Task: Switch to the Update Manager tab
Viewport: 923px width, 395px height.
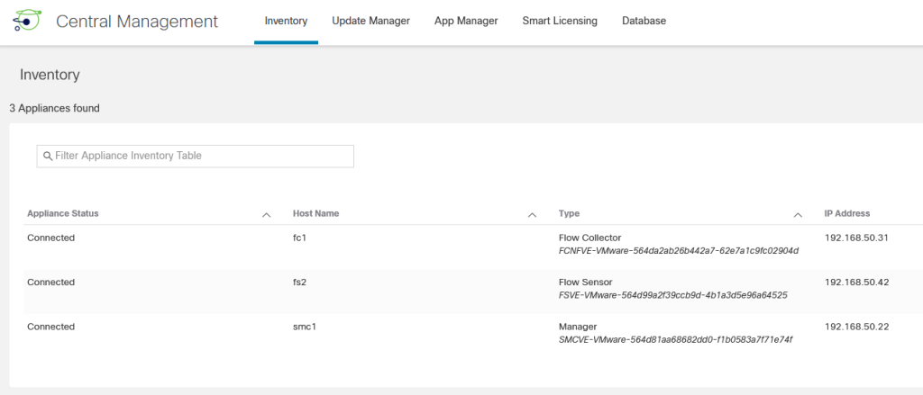Action: (x=370, y=22)
